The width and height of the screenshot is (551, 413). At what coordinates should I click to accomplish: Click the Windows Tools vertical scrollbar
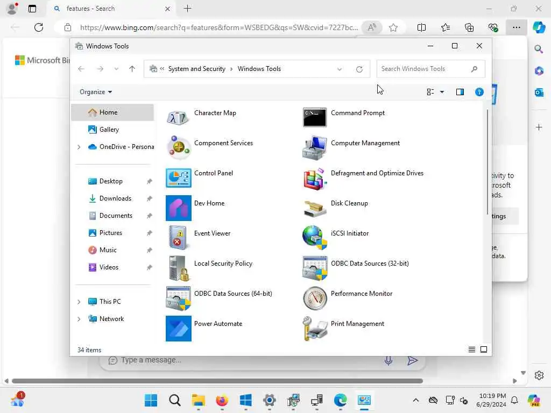point(488,162)
